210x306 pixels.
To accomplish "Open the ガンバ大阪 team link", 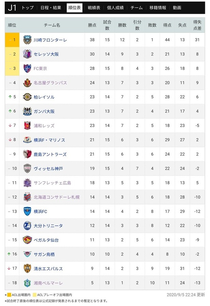I will [44, 111].
